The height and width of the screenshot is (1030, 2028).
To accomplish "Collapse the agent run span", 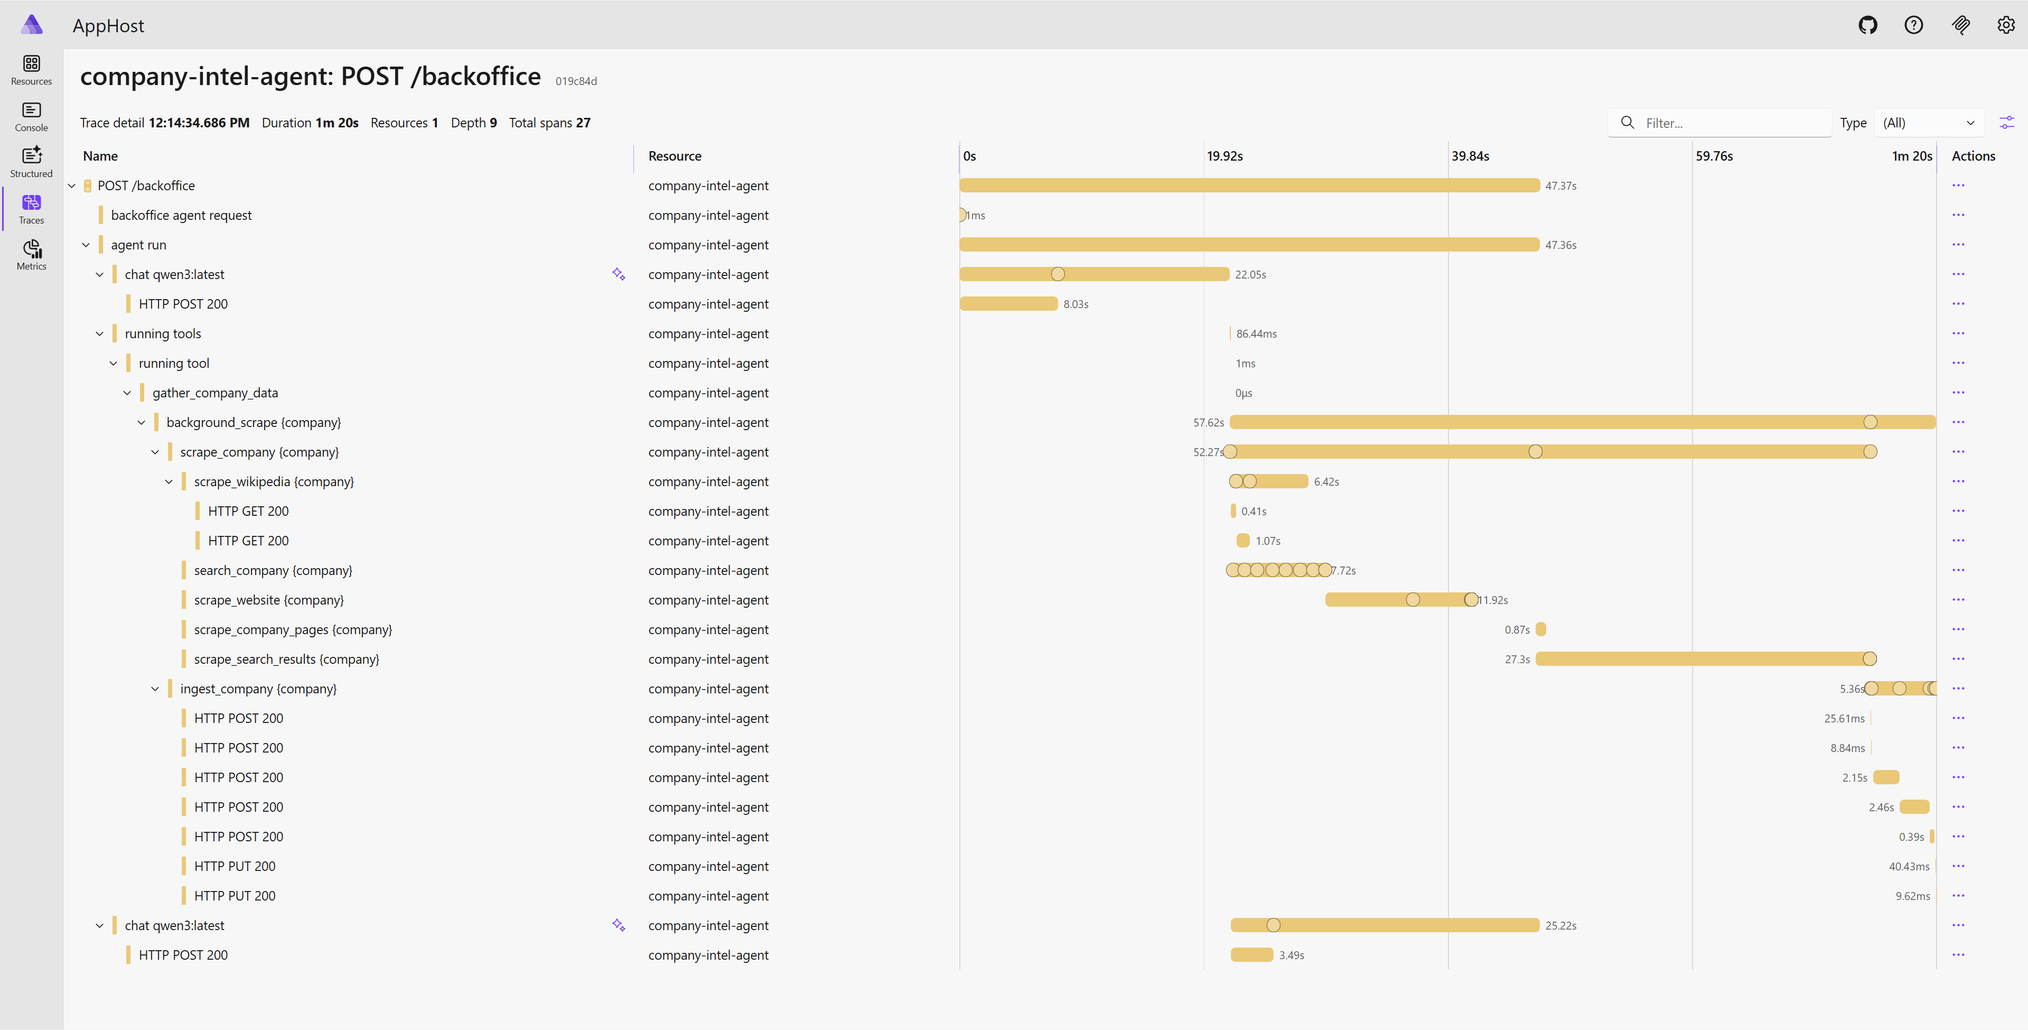I will (x=86, y=245).
